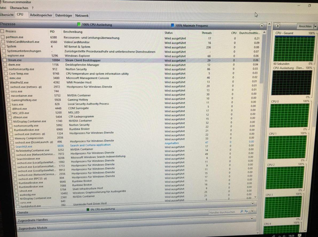Select the Systemunterbrechungen row
318x237 pixels.
[131, 51]
